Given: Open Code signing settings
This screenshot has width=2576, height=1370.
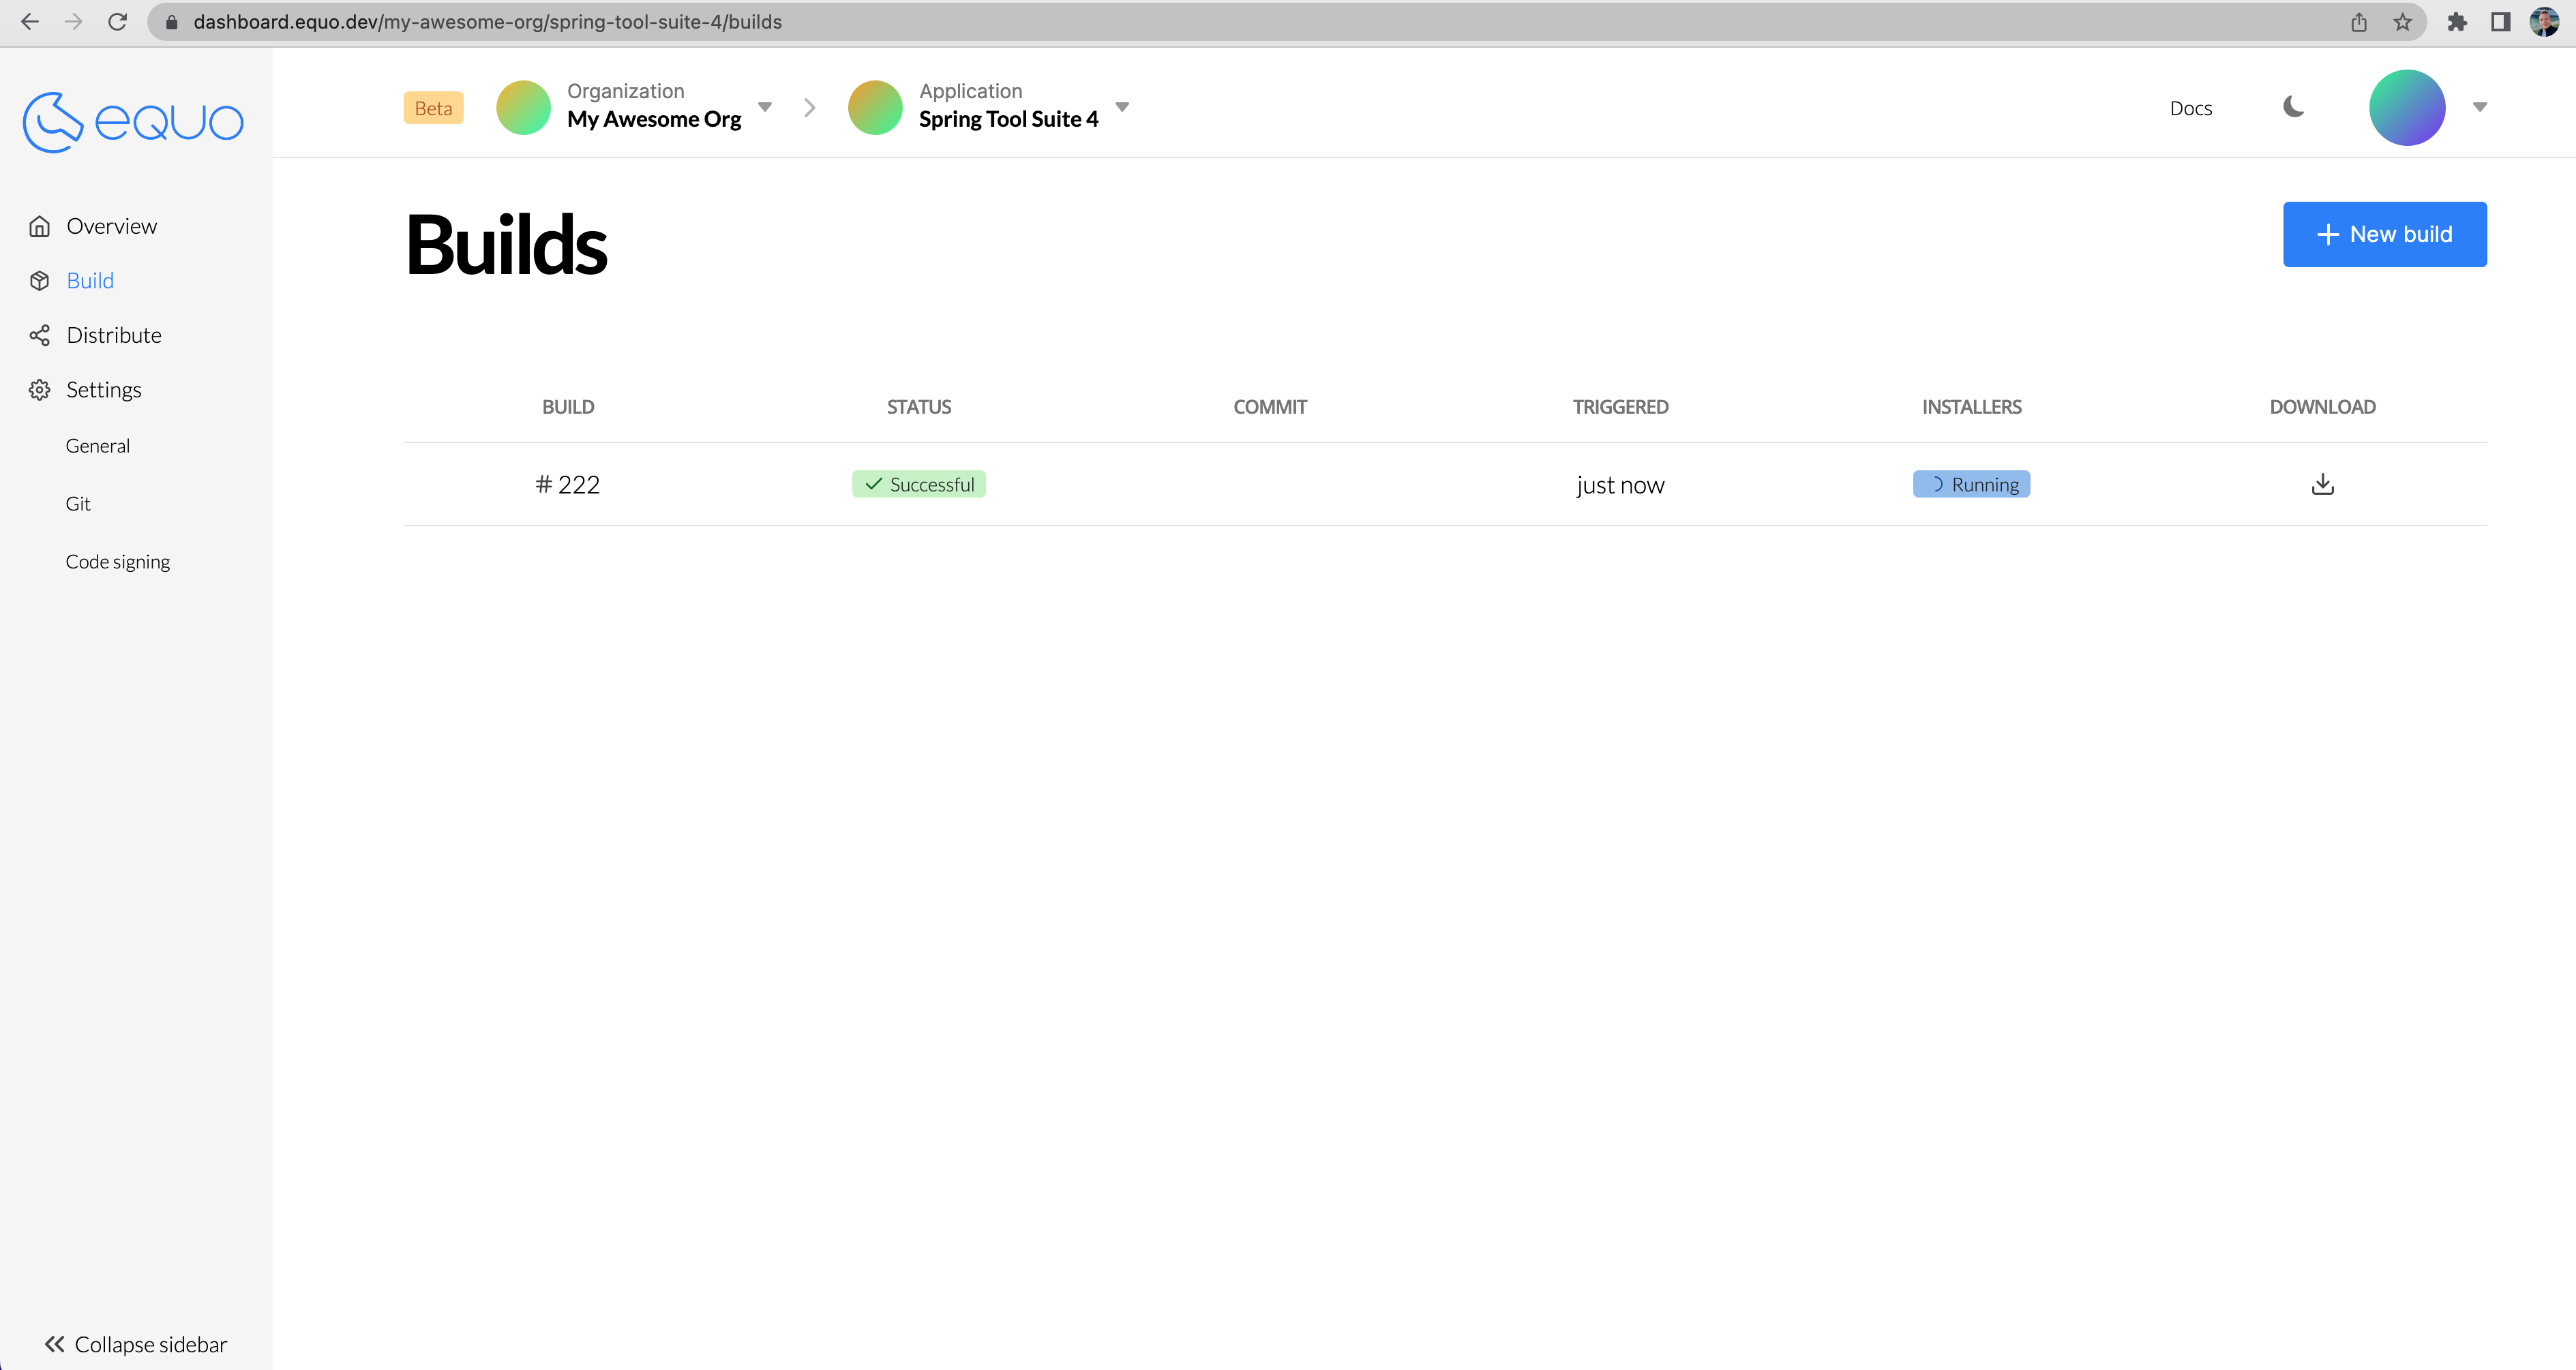Looking at the screenshot, I should pyautogui.click(x=118, y=562).
